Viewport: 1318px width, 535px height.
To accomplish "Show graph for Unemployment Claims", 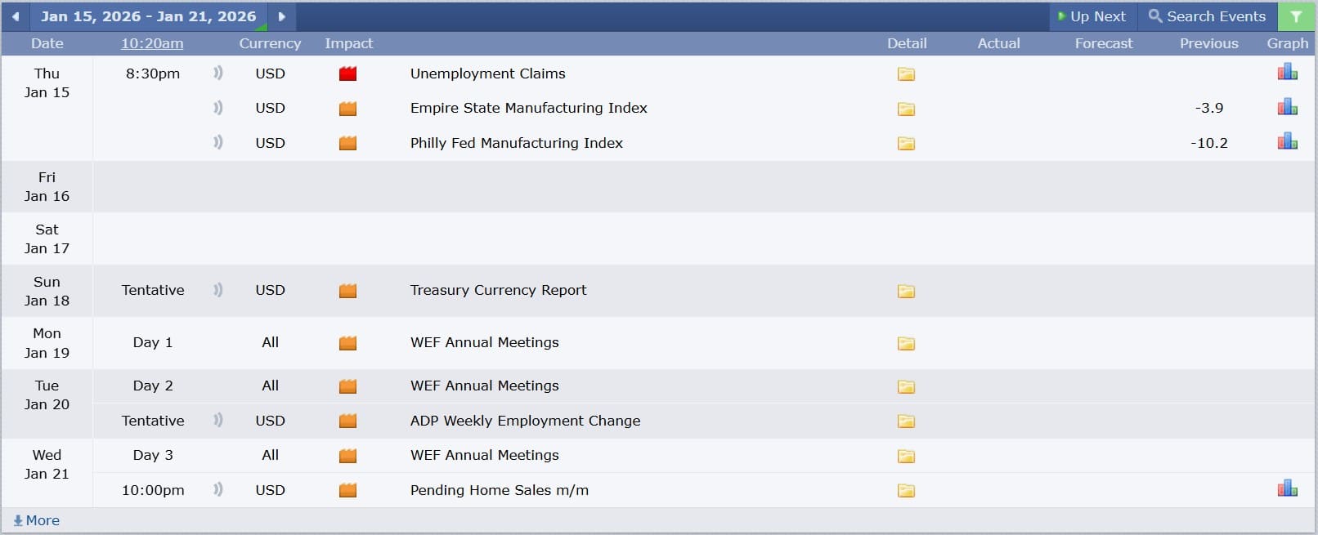I will point(1288,72).
